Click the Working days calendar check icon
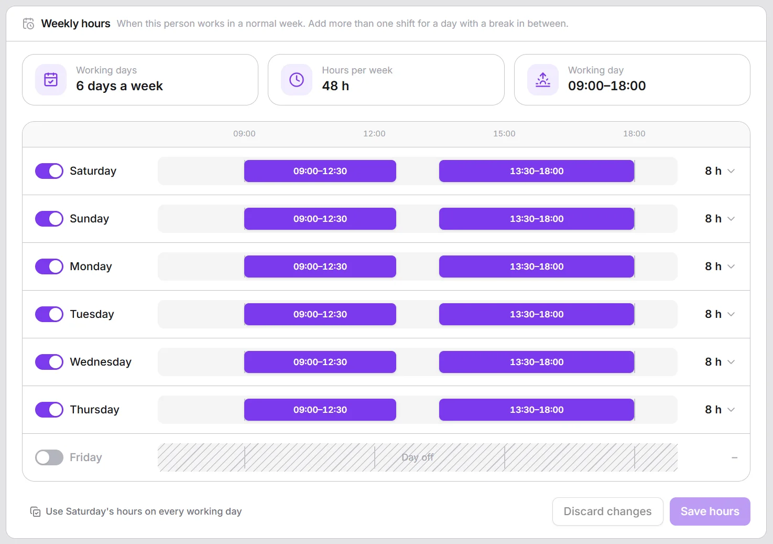The height and width of the screenshot is (544, 773). tap(51, 80)
